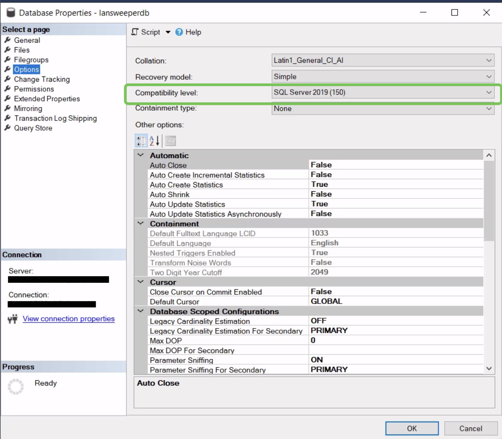Screen dimensions: 502x439
Task: Select Auto Create Incremental Statistics row
Action: pos(316,175)
